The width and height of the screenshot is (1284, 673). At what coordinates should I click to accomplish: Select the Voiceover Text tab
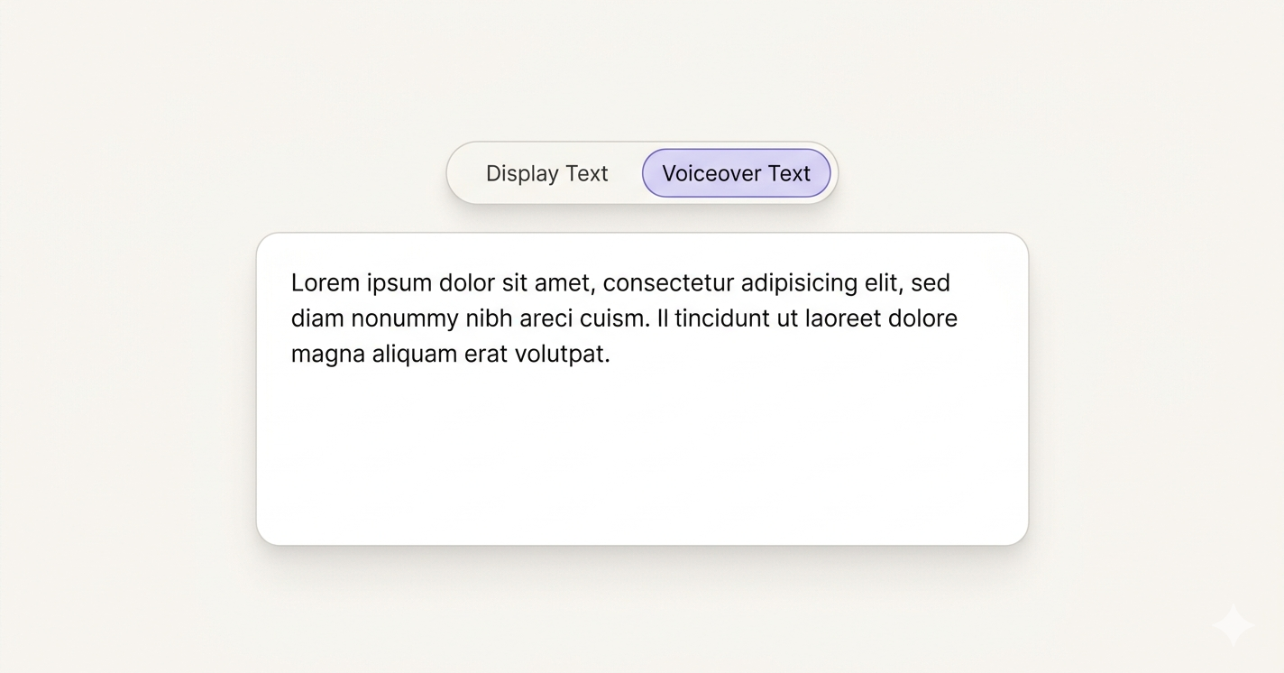(x=736, y=173)
